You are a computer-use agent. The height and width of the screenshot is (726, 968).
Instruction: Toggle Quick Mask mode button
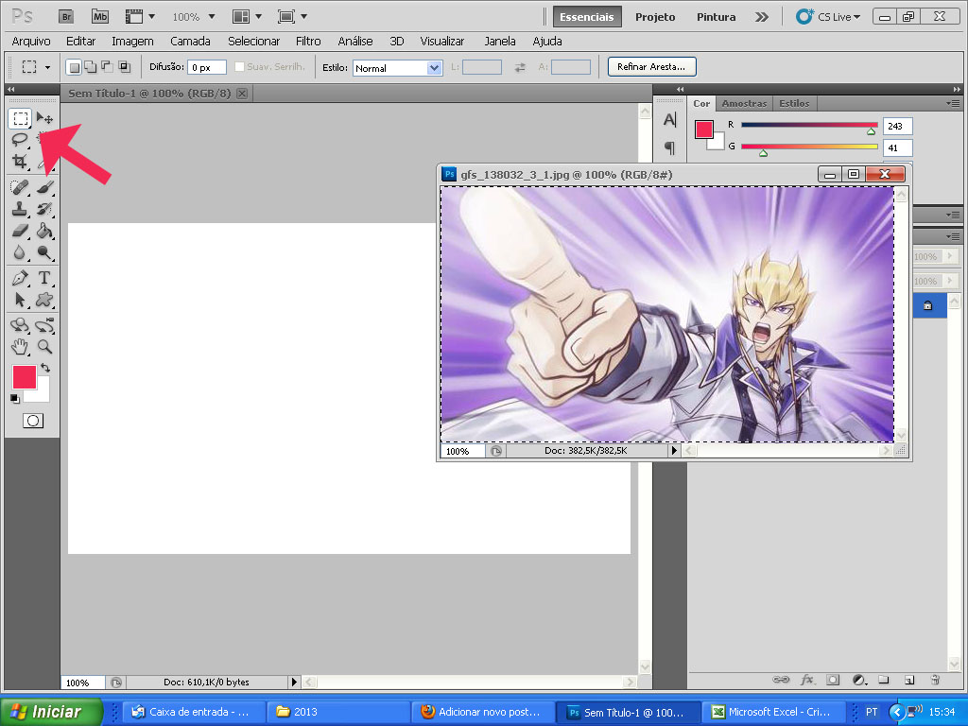tap(33, 421)
